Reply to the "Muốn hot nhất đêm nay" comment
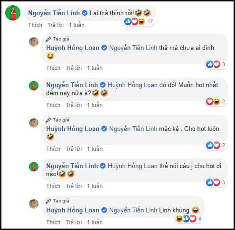This screenshot has height=230, width=235. (73, 105)
